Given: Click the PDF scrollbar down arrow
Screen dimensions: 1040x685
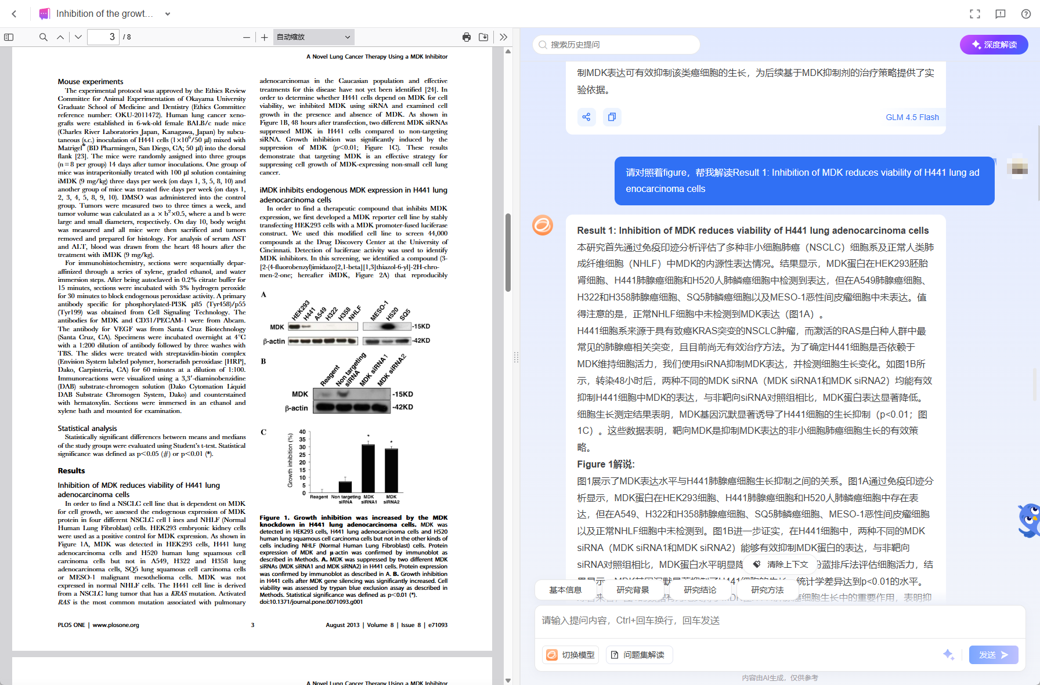Looking at the screenshot, I should (x=508, y=680).
